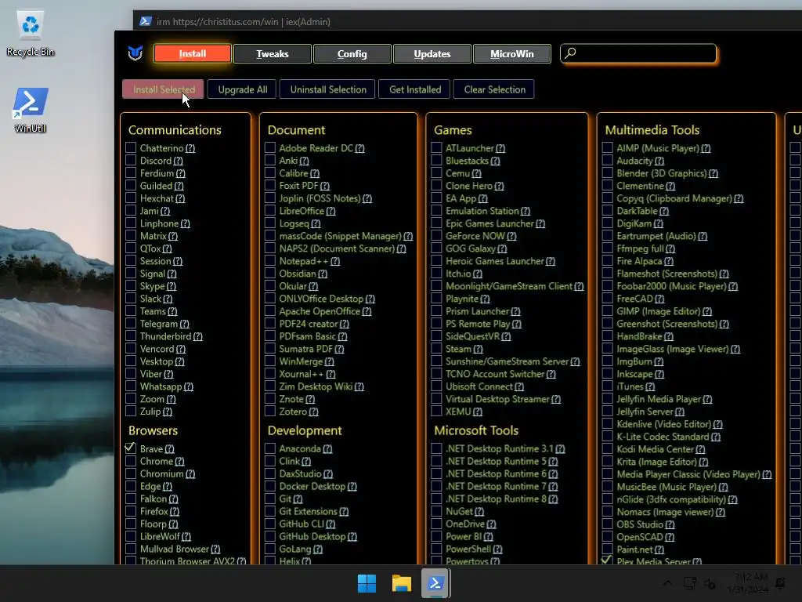The height and width of the screenshot is (602, 802).
Task: Open the help link (?) next to Audacity
Action: tap(659, 161)
